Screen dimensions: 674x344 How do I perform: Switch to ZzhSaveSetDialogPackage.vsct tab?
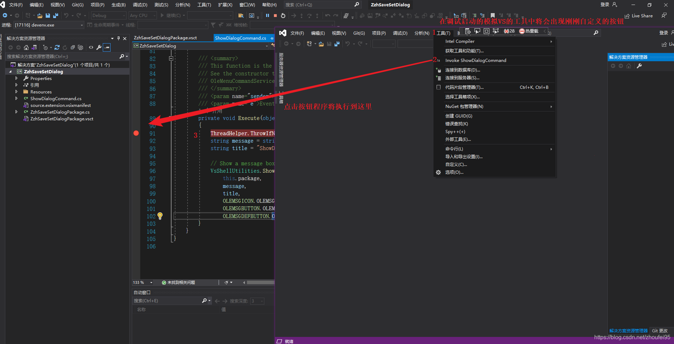[x=165, y=38]
